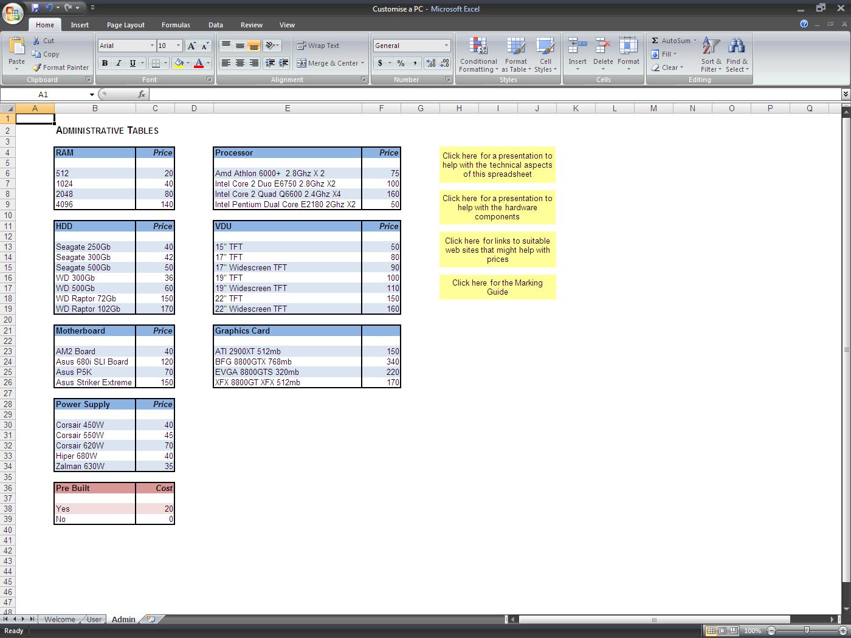Apply Percent Style format

401,63
